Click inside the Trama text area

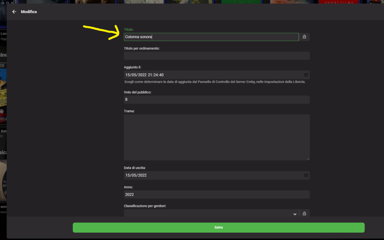pyautogui.click(x=217, y=137)
